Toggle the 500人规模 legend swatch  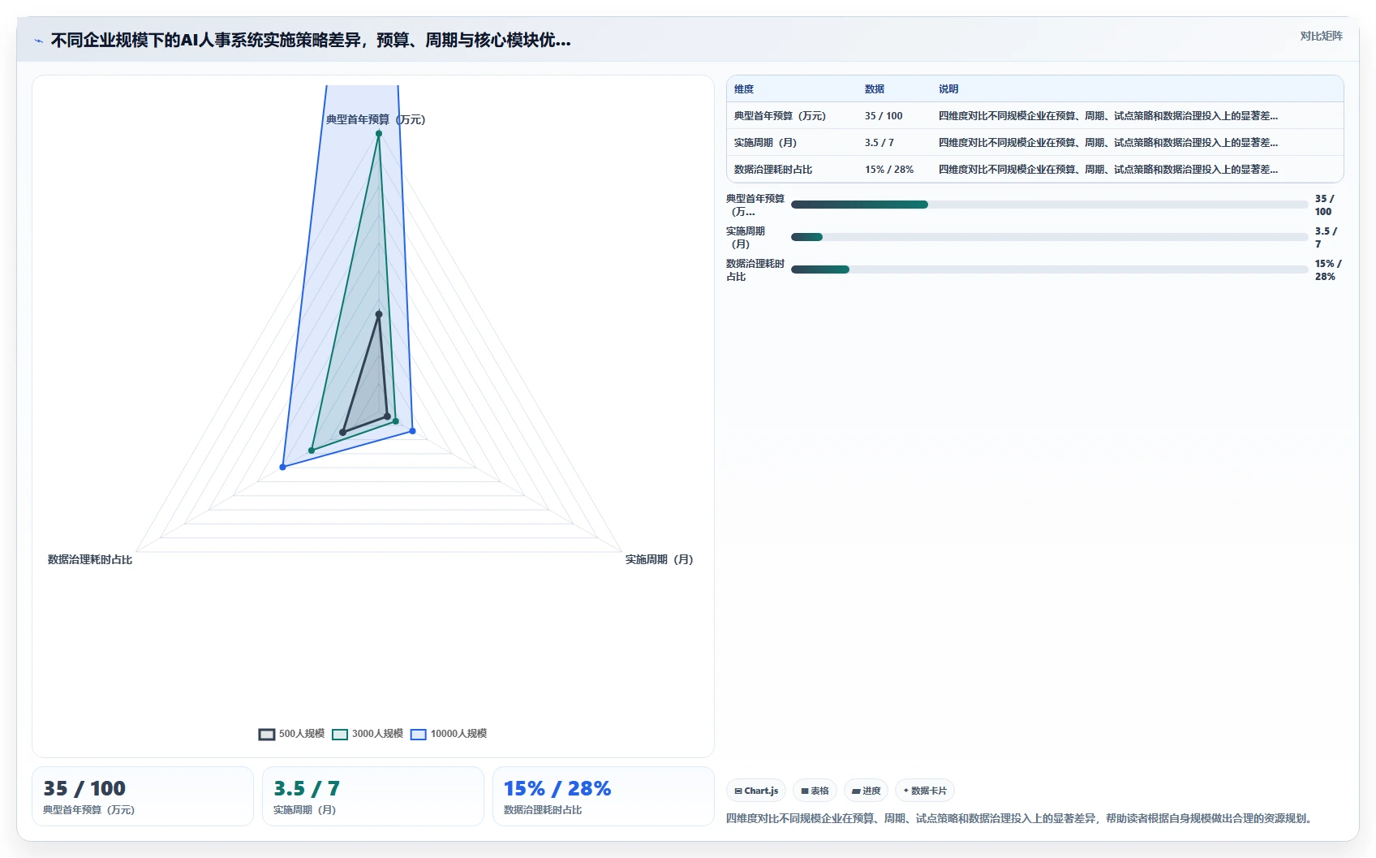pyautogui.click(x=267, y=734)
